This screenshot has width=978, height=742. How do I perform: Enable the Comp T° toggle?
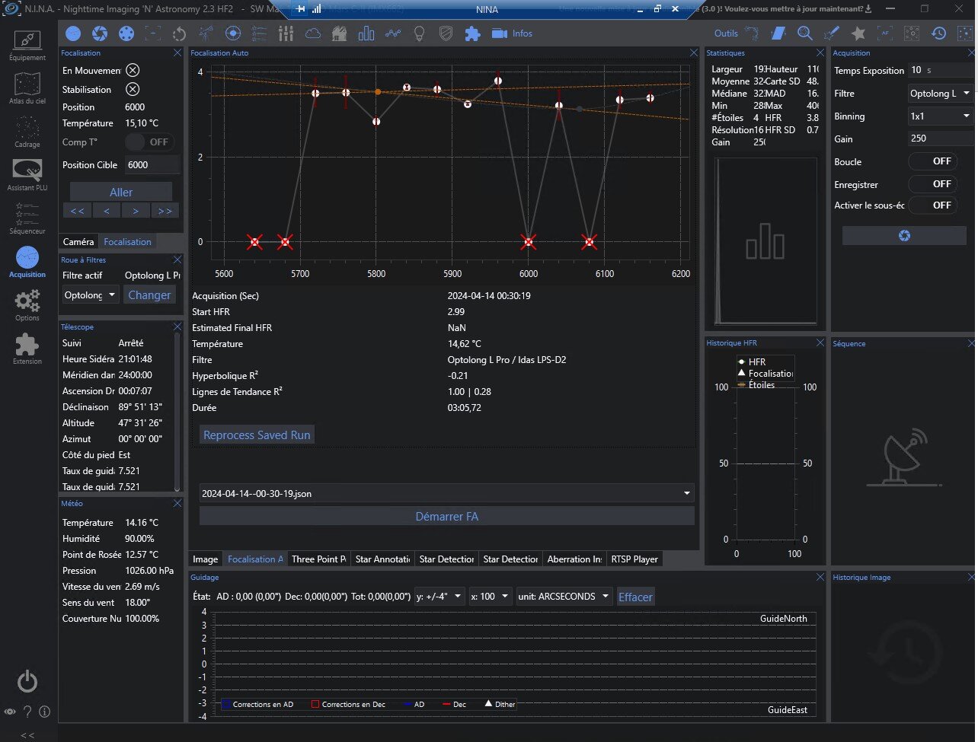149,142
